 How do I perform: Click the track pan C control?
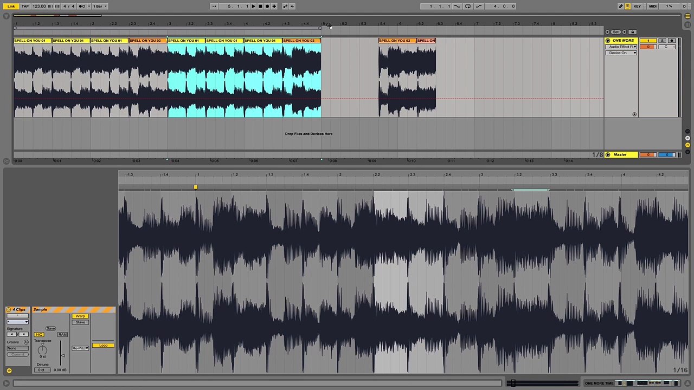coord(666,47)
